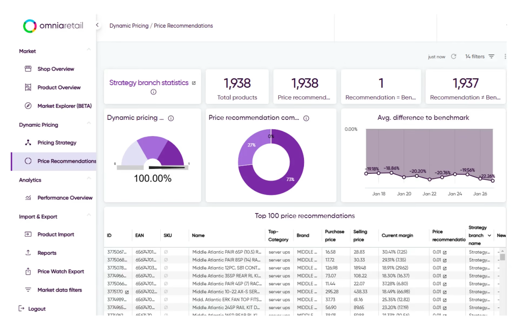The image size is (513, 323).
Task: Click info icon next to Dynamic pricing gauge
Action: point(171,118)
